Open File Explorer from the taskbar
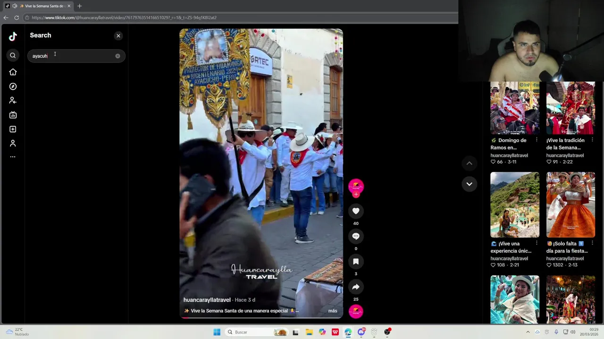 [x=309, y=332]
